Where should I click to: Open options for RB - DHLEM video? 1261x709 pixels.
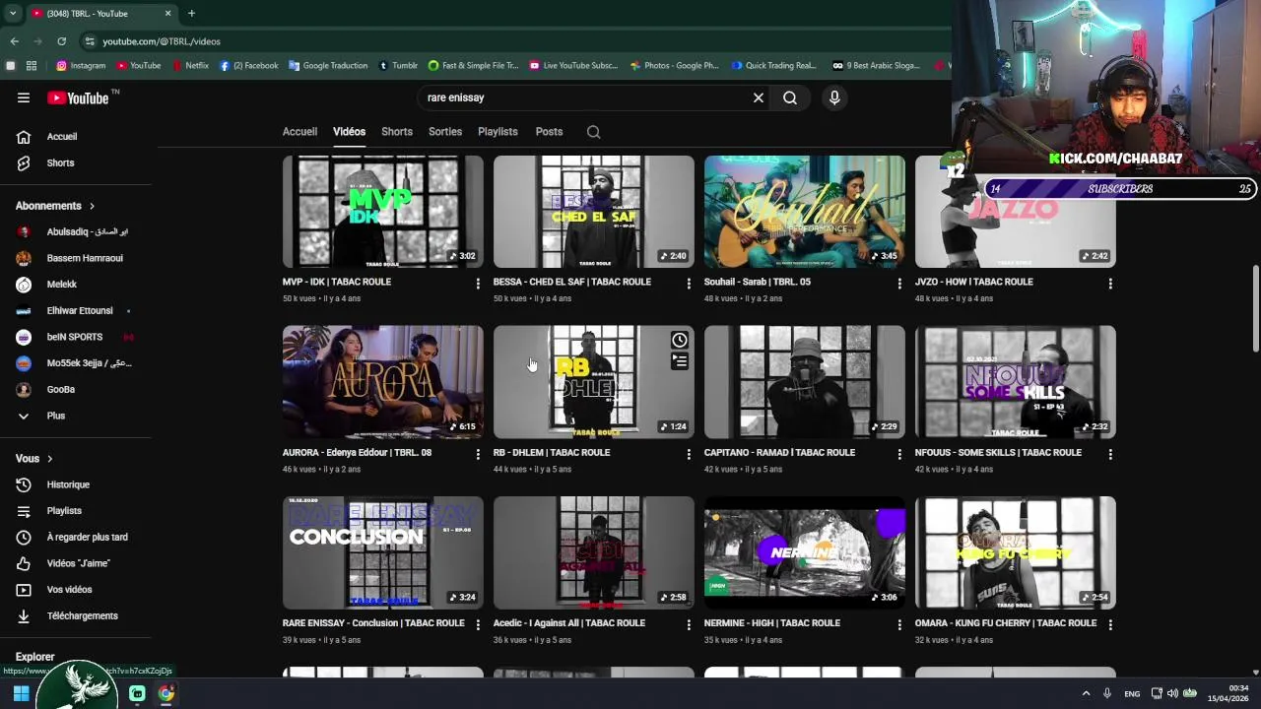689,454
